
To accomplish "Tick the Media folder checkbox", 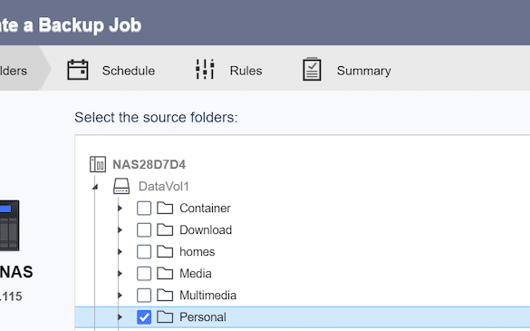I will [x=144, y=273].
